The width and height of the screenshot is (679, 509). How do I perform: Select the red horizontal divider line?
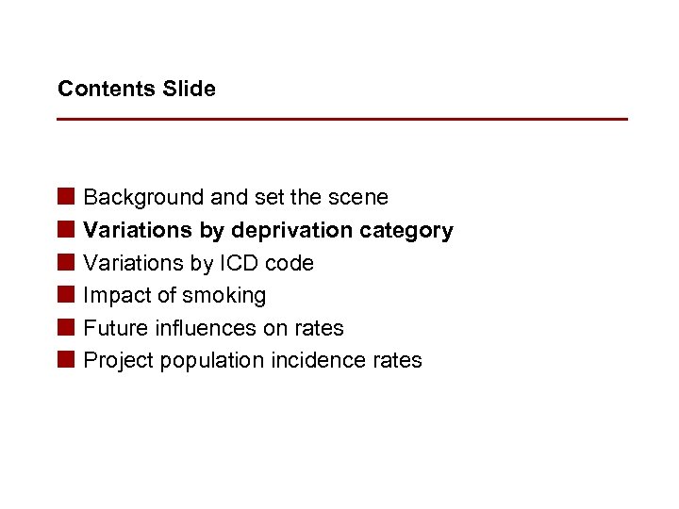[x=341, y=119]
